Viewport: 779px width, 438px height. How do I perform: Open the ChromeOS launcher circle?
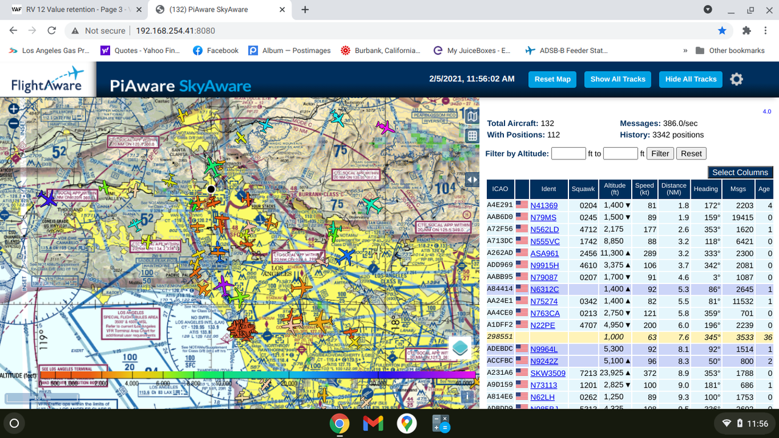pyautogui.click(x=15, y=423)
